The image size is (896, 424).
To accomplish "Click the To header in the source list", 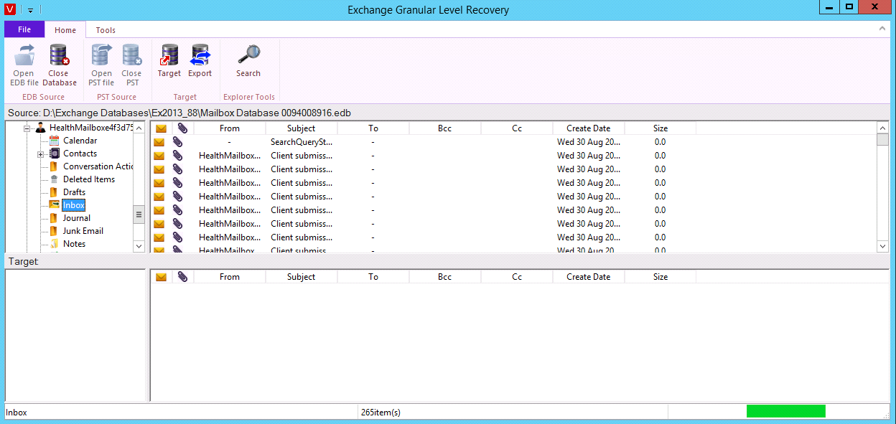I will coord(373,128).
